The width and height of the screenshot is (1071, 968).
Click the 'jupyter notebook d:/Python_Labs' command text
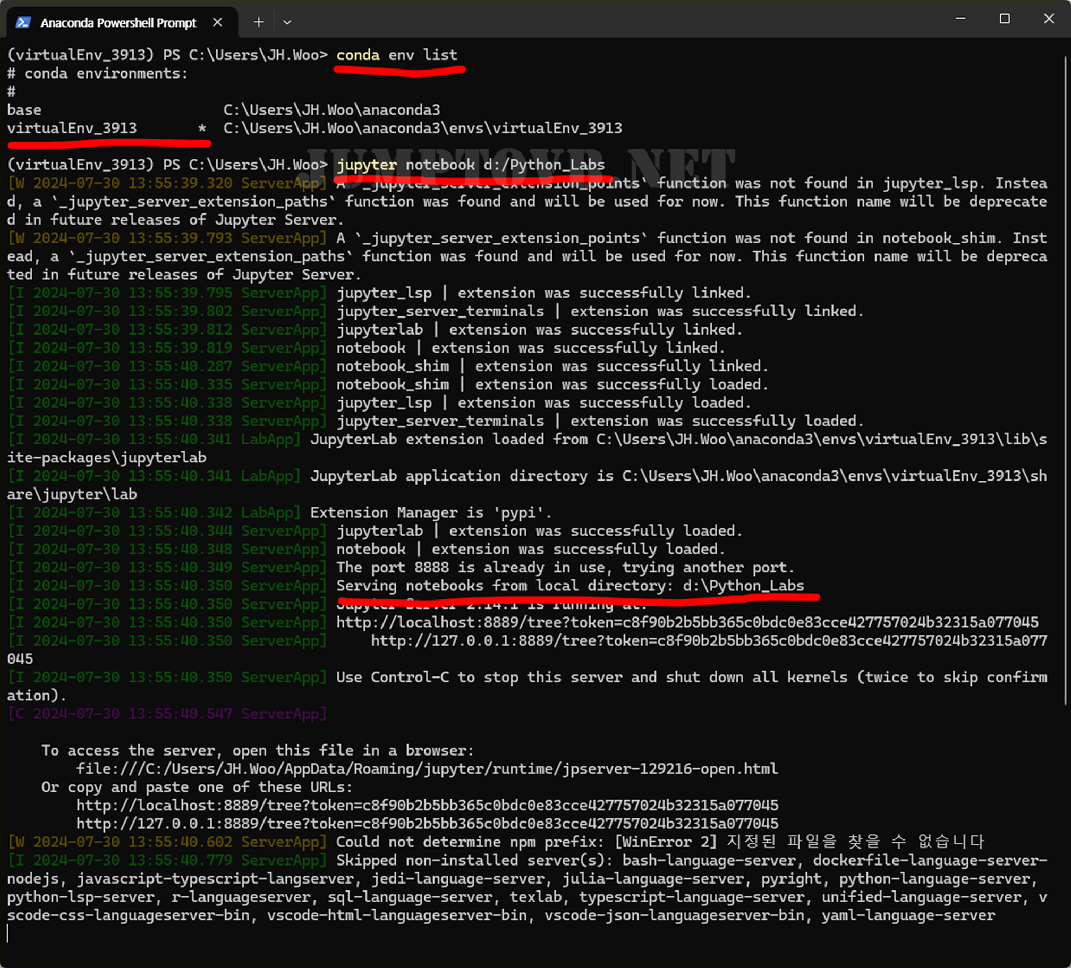pyautogui.click(x=470, y=165)
